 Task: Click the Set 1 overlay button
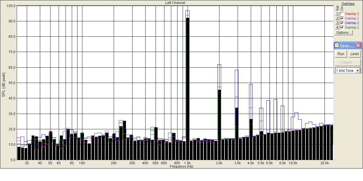click(x=337, y=14)
